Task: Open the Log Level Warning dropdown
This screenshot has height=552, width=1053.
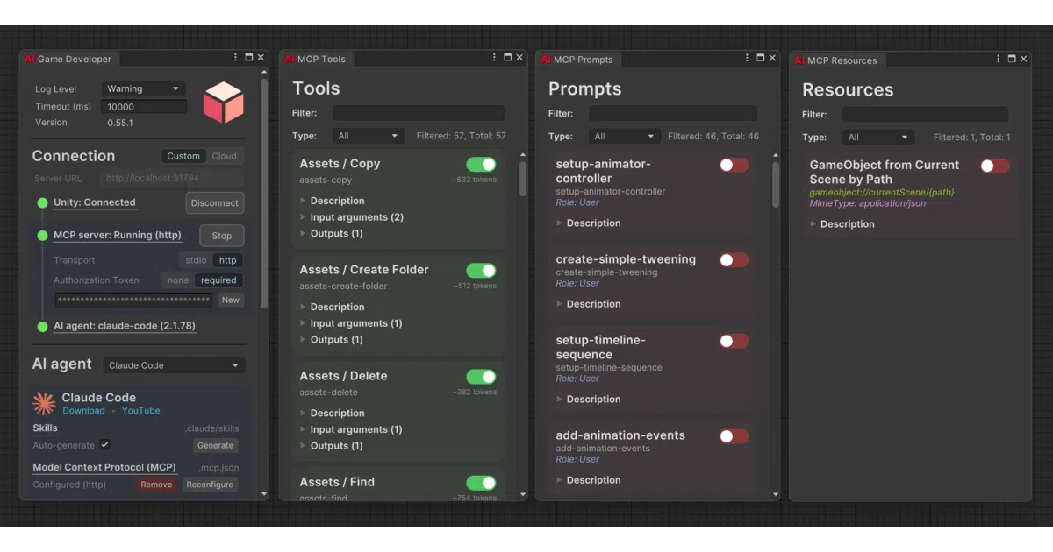Action: coord(143,88)
